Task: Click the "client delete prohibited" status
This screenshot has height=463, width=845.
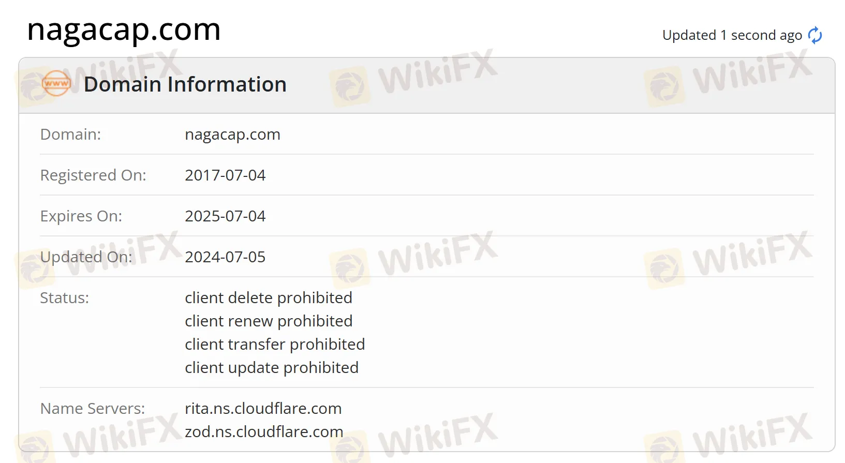Action: pyautogui.click(x=269, y=298)
